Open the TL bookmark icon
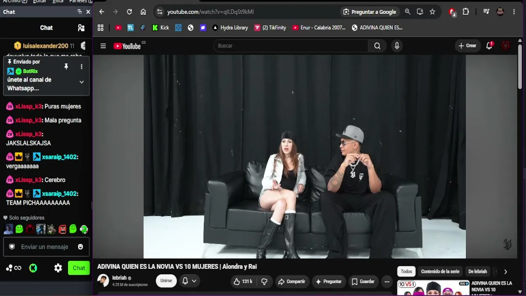 coord(130,28)
